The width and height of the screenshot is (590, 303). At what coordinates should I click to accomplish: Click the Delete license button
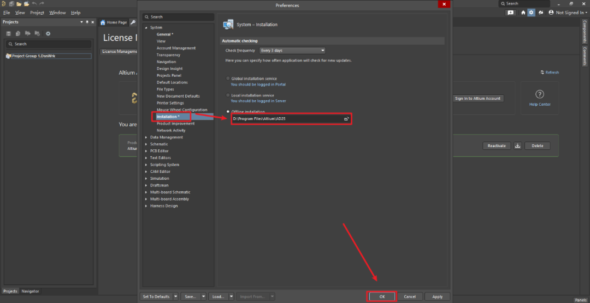click(538, 146)
